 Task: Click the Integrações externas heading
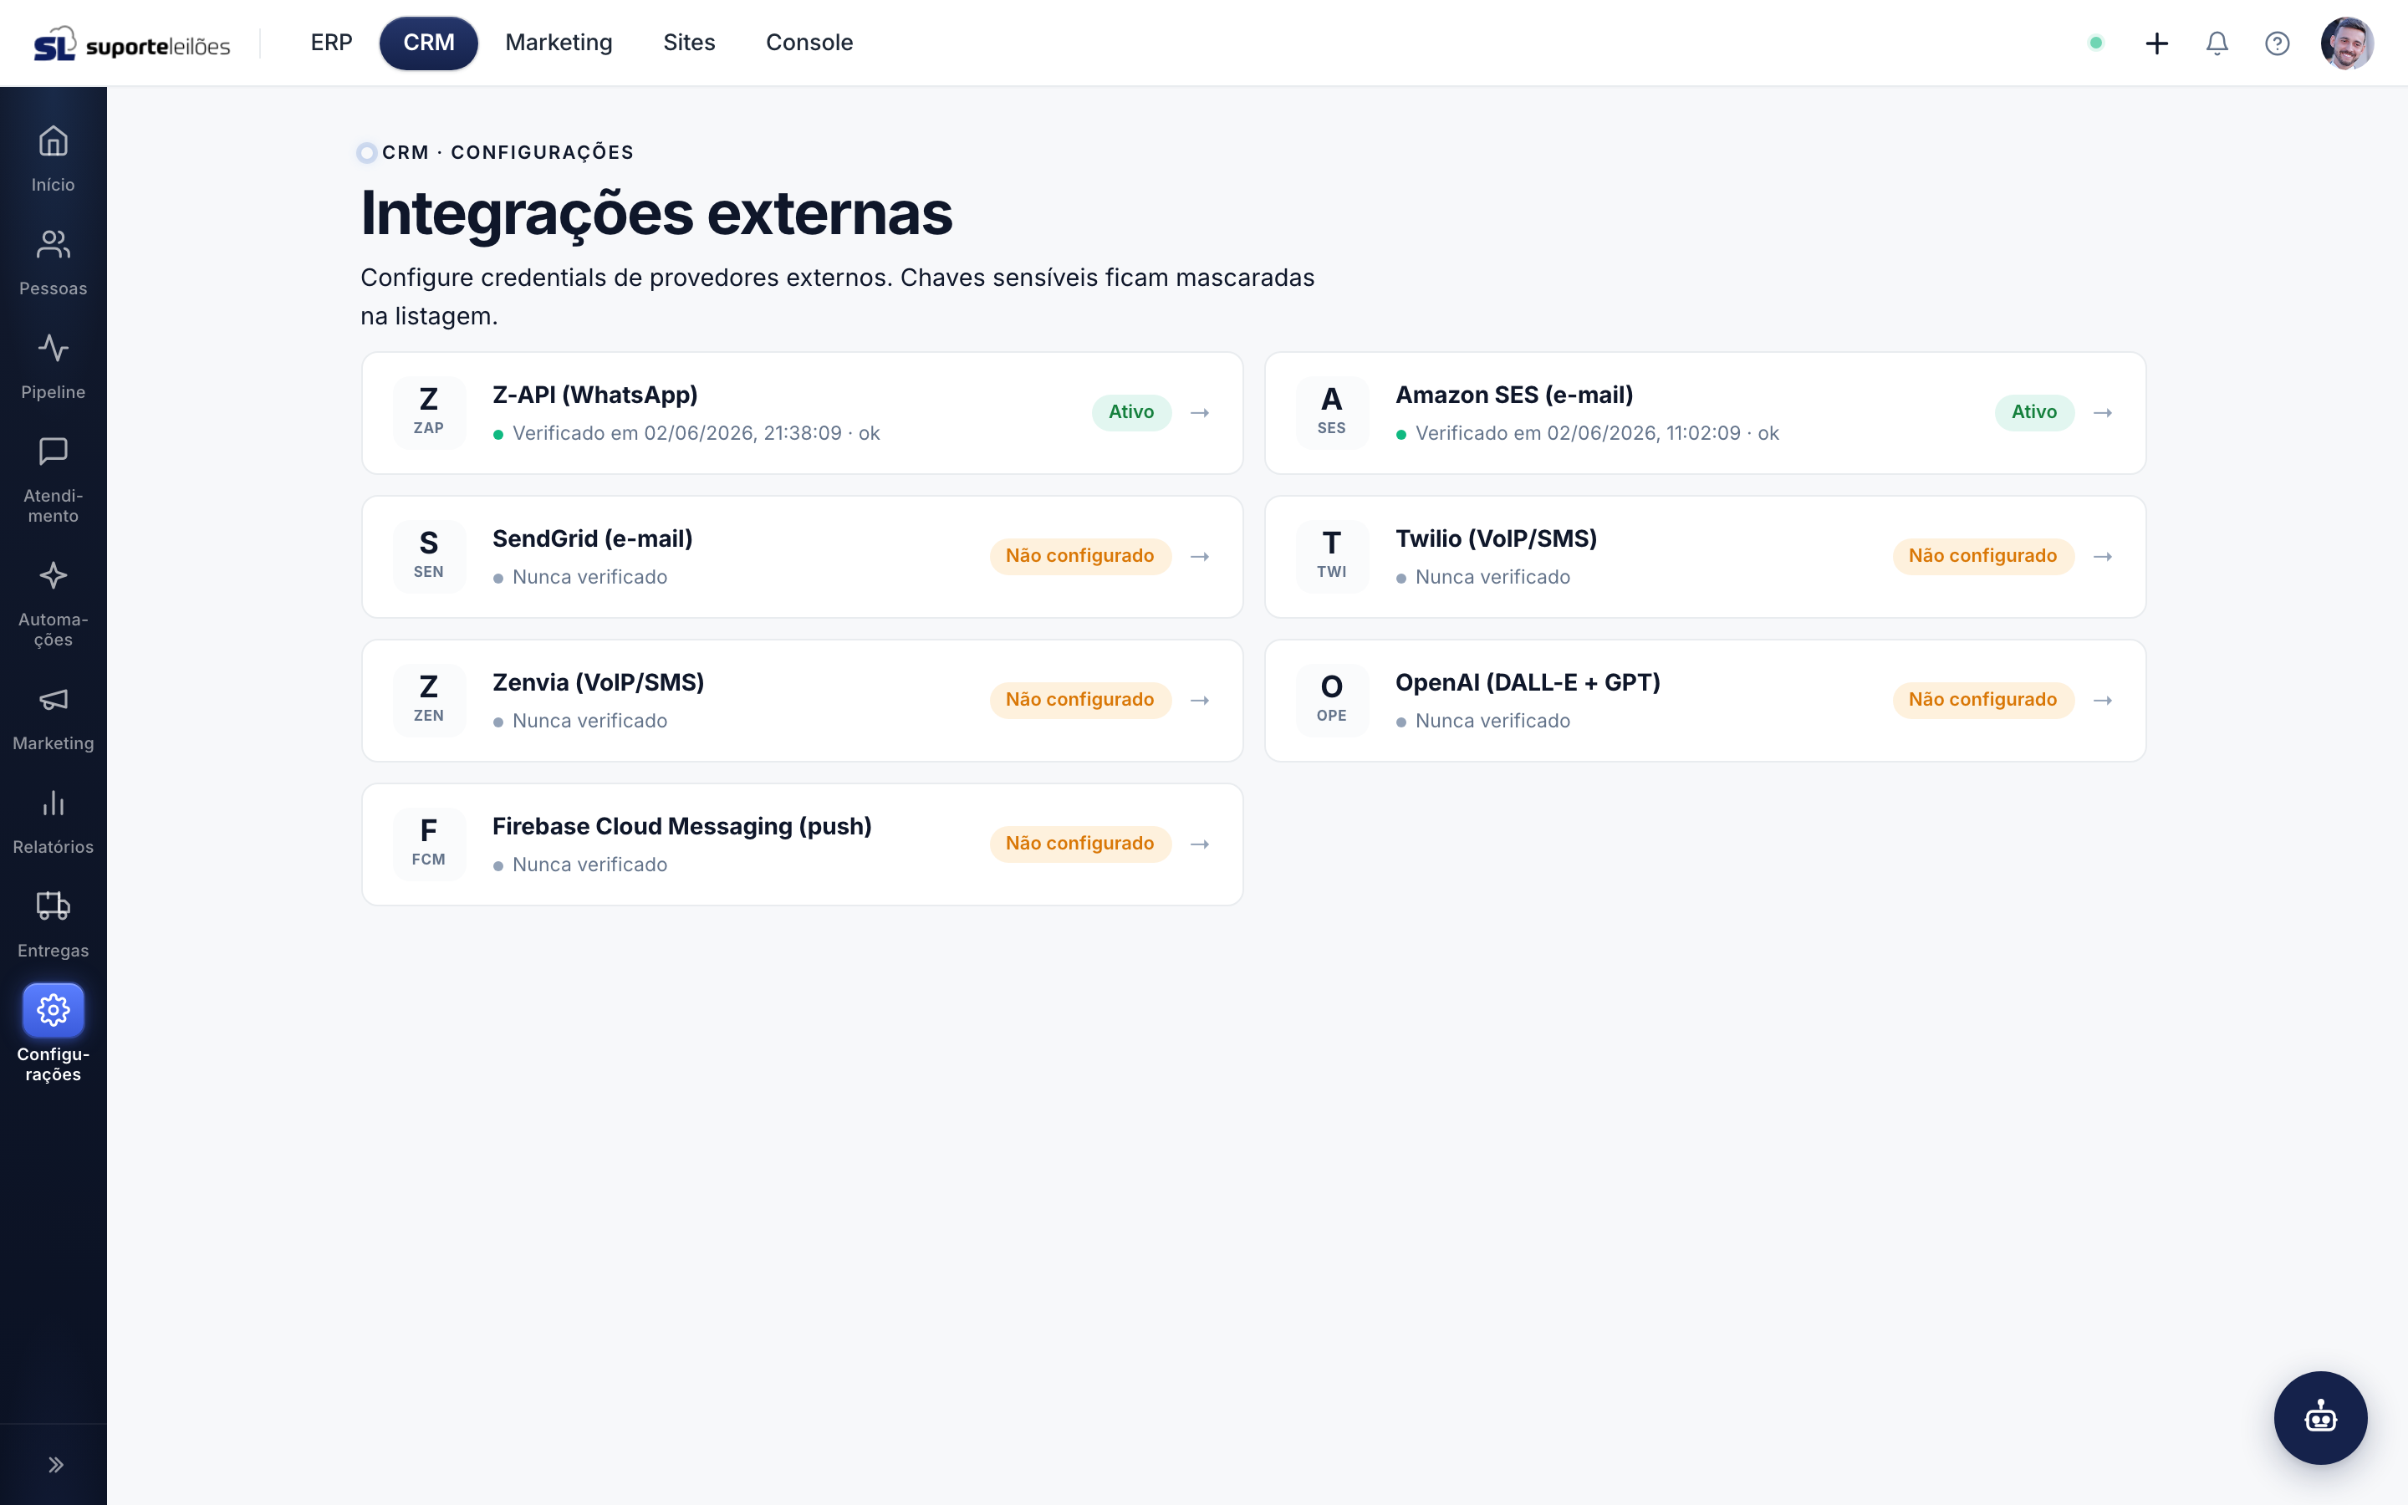coord(656,213)
